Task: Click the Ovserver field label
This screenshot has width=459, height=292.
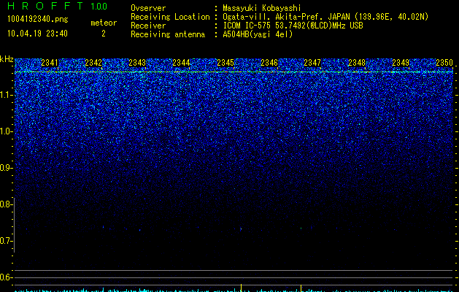Action: tap(148, 8)
